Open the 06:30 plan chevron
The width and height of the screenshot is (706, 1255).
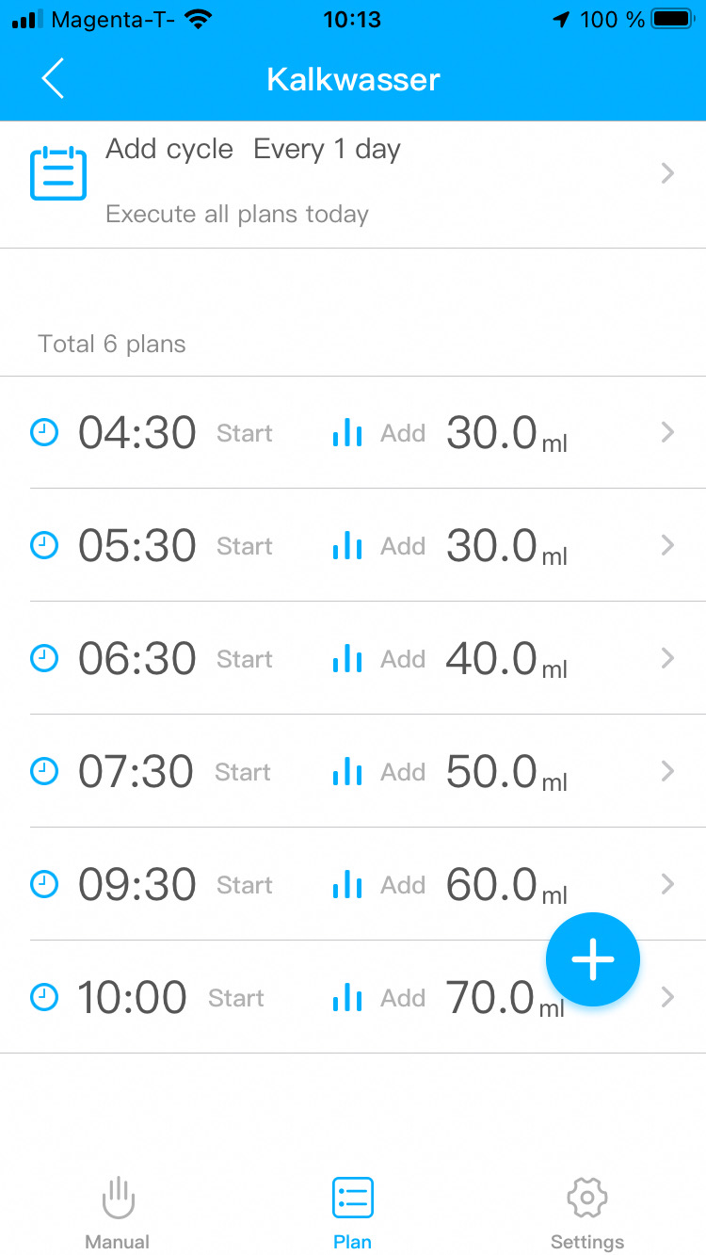667,658
